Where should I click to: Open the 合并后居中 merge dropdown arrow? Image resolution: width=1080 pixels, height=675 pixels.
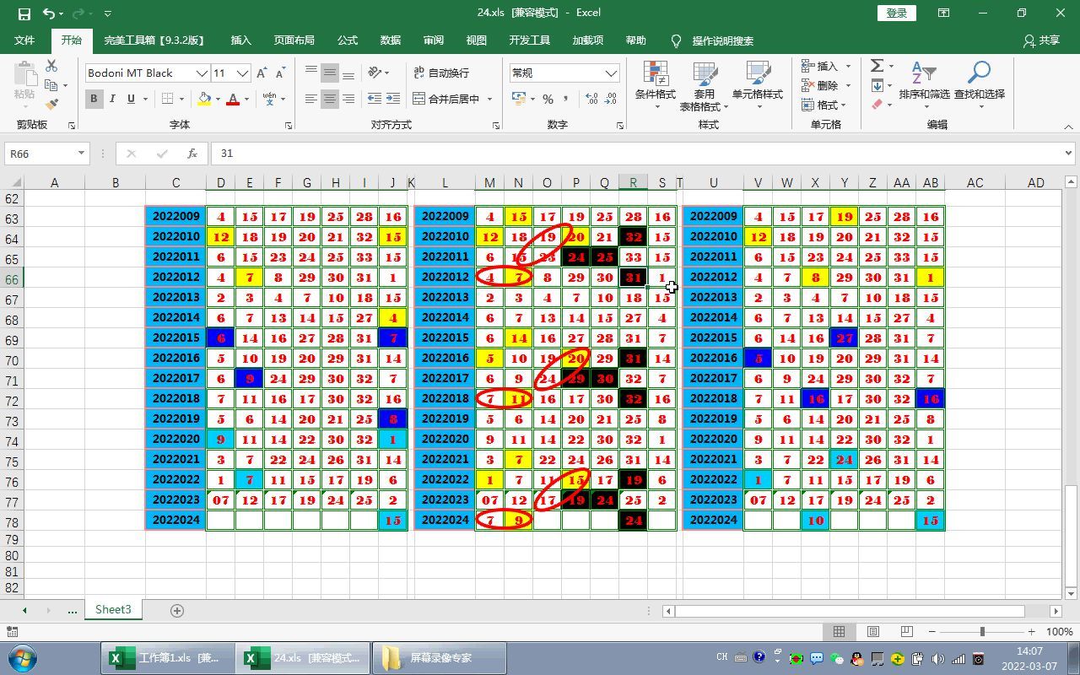point(488,99)
